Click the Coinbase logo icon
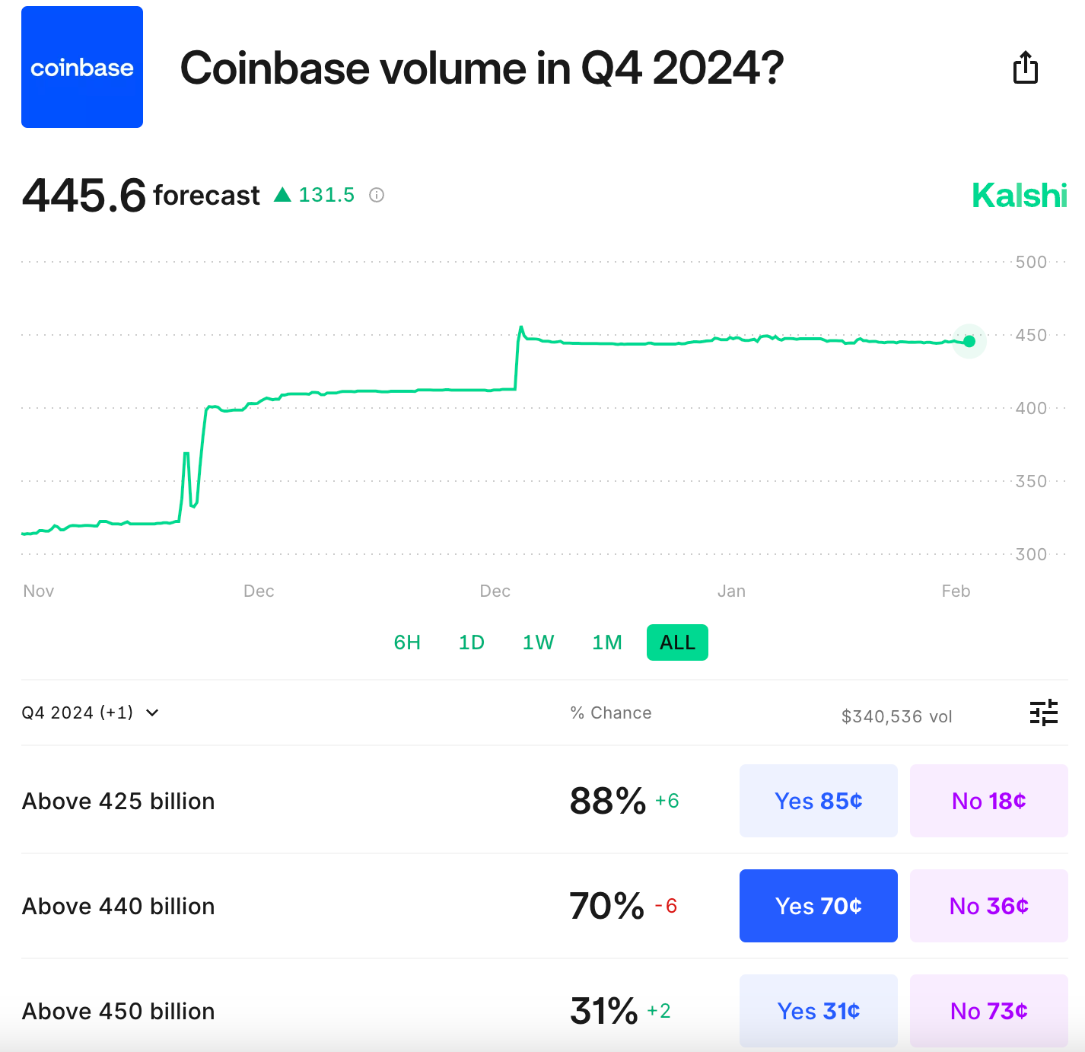 (81, 67)
